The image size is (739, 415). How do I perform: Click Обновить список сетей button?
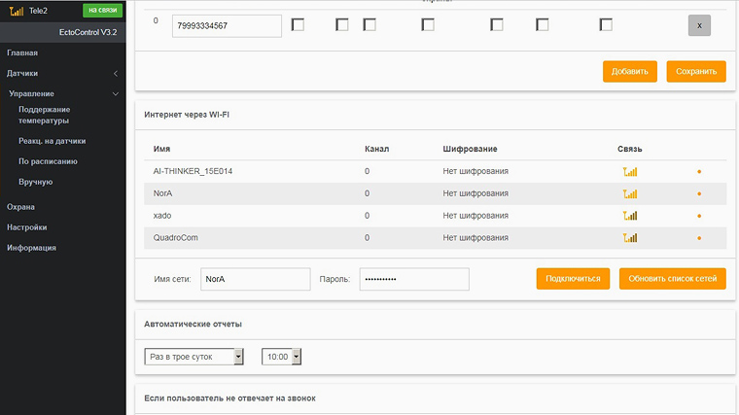pyautogui.click(x=672, y=279)
